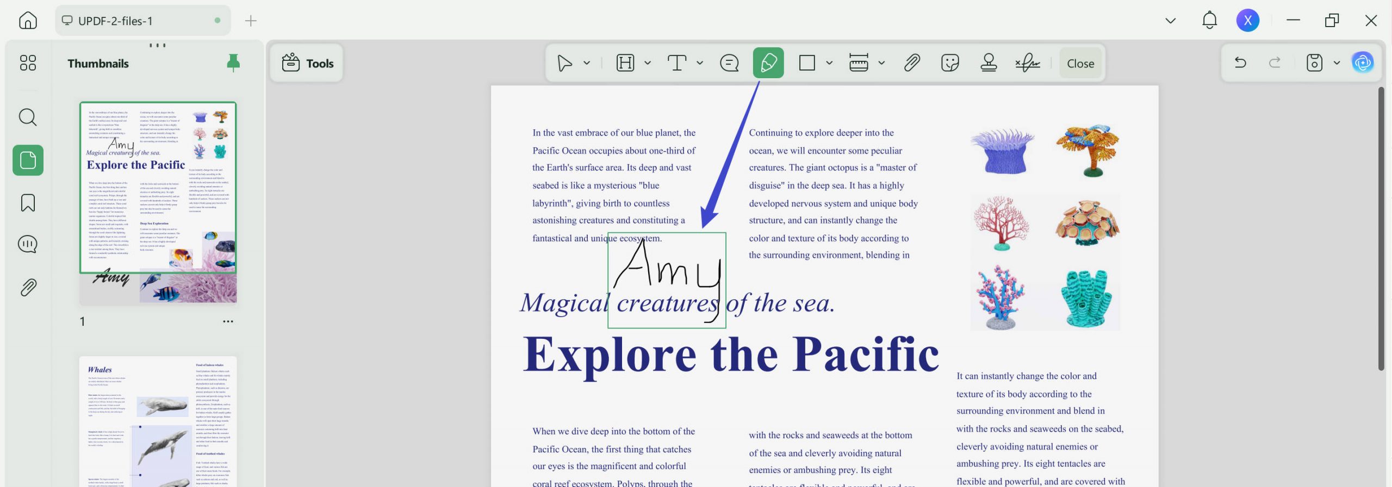Select the Sticky note comment tool

(x=729, y=63)
